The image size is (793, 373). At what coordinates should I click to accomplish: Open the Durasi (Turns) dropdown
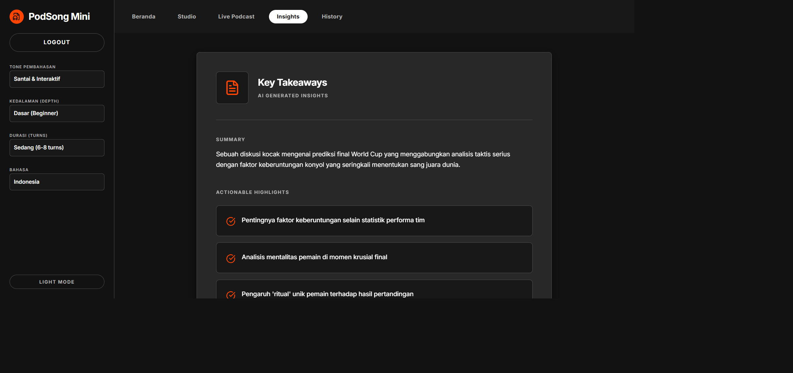(57, 148)
